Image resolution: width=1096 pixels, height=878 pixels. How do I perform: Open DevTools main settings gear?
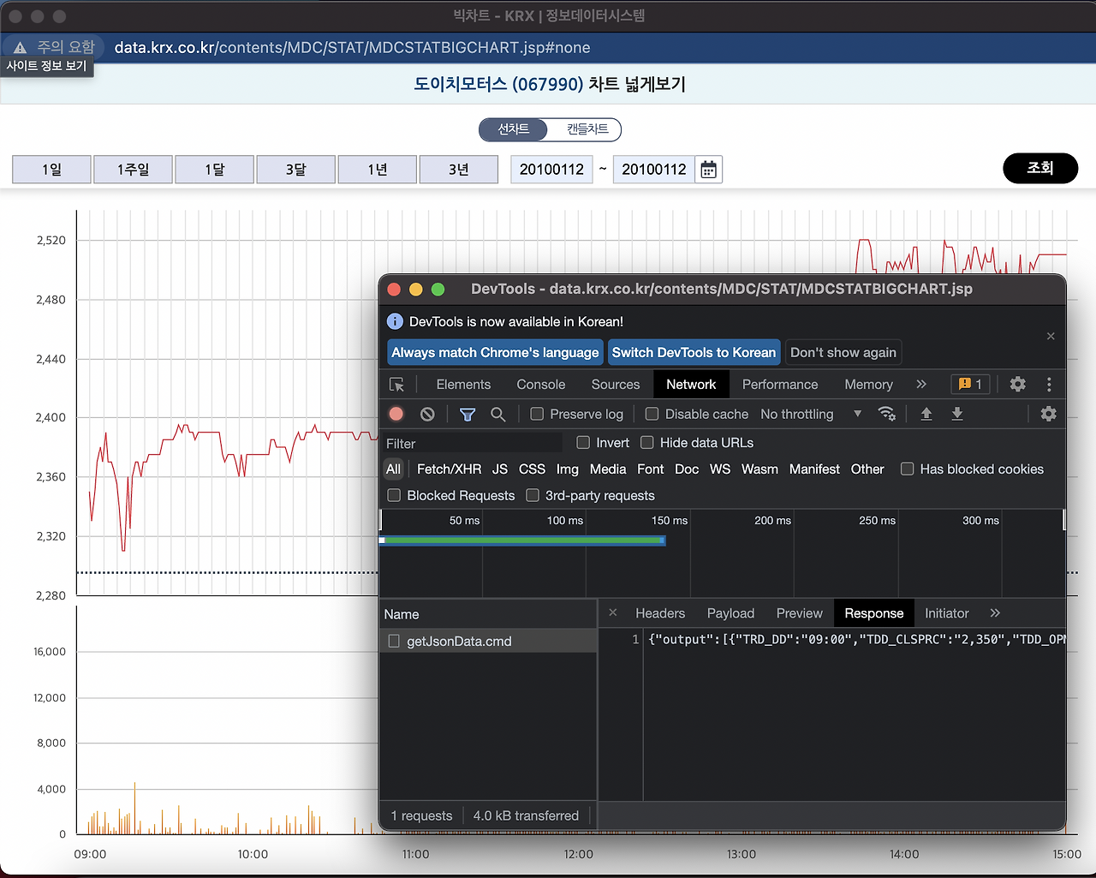[1017, 385]
